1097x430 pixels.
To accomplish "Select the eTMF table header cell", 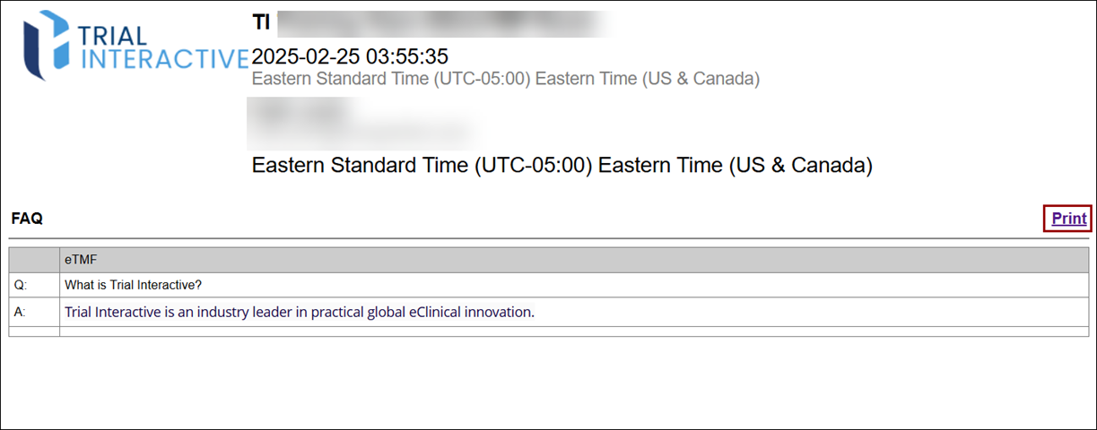I will click(x=574, y=260).
